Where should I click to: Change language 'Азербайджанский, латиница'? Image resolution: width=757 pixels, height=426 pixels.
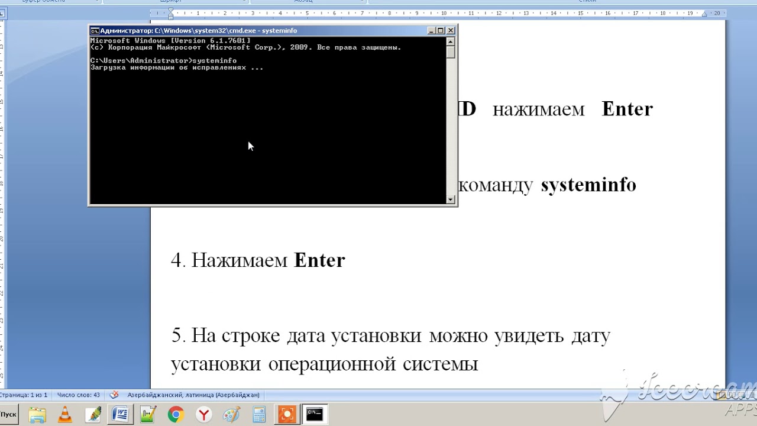(193, 395)
